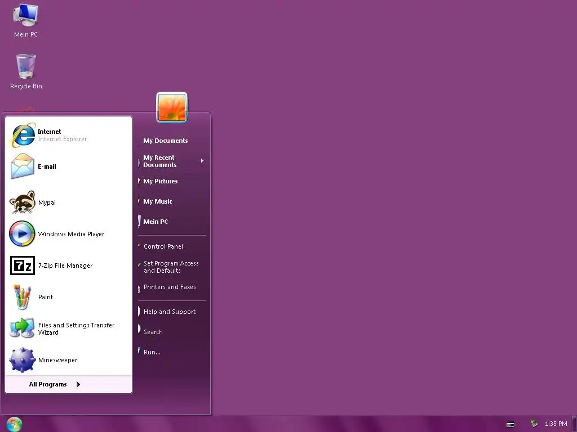Click the user account flower picture
This screenshot has width=577, height=432.
(x=172, y=107)
